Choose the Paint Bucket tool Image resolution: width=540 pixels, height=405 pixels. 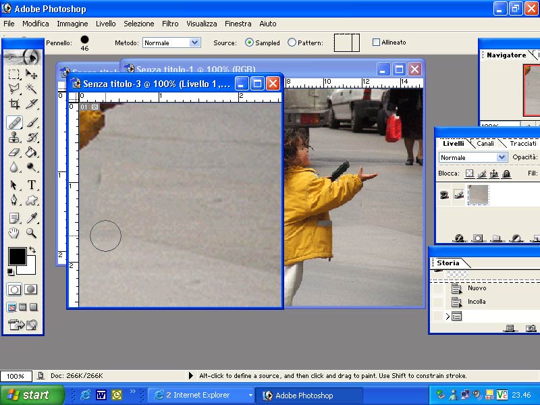tap(32, 153)
